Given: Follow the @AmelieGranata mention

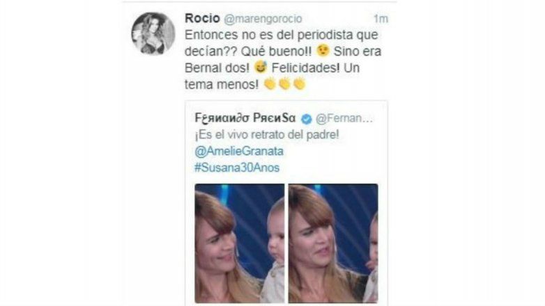Looking at the screenshot, I should click(x=239, y=152).
